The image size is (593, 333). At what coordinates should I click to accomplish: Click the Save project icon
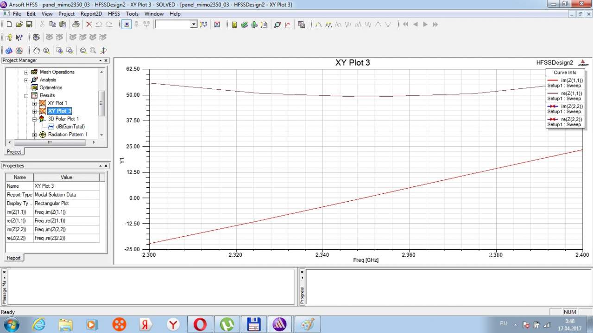click(29, 25)
